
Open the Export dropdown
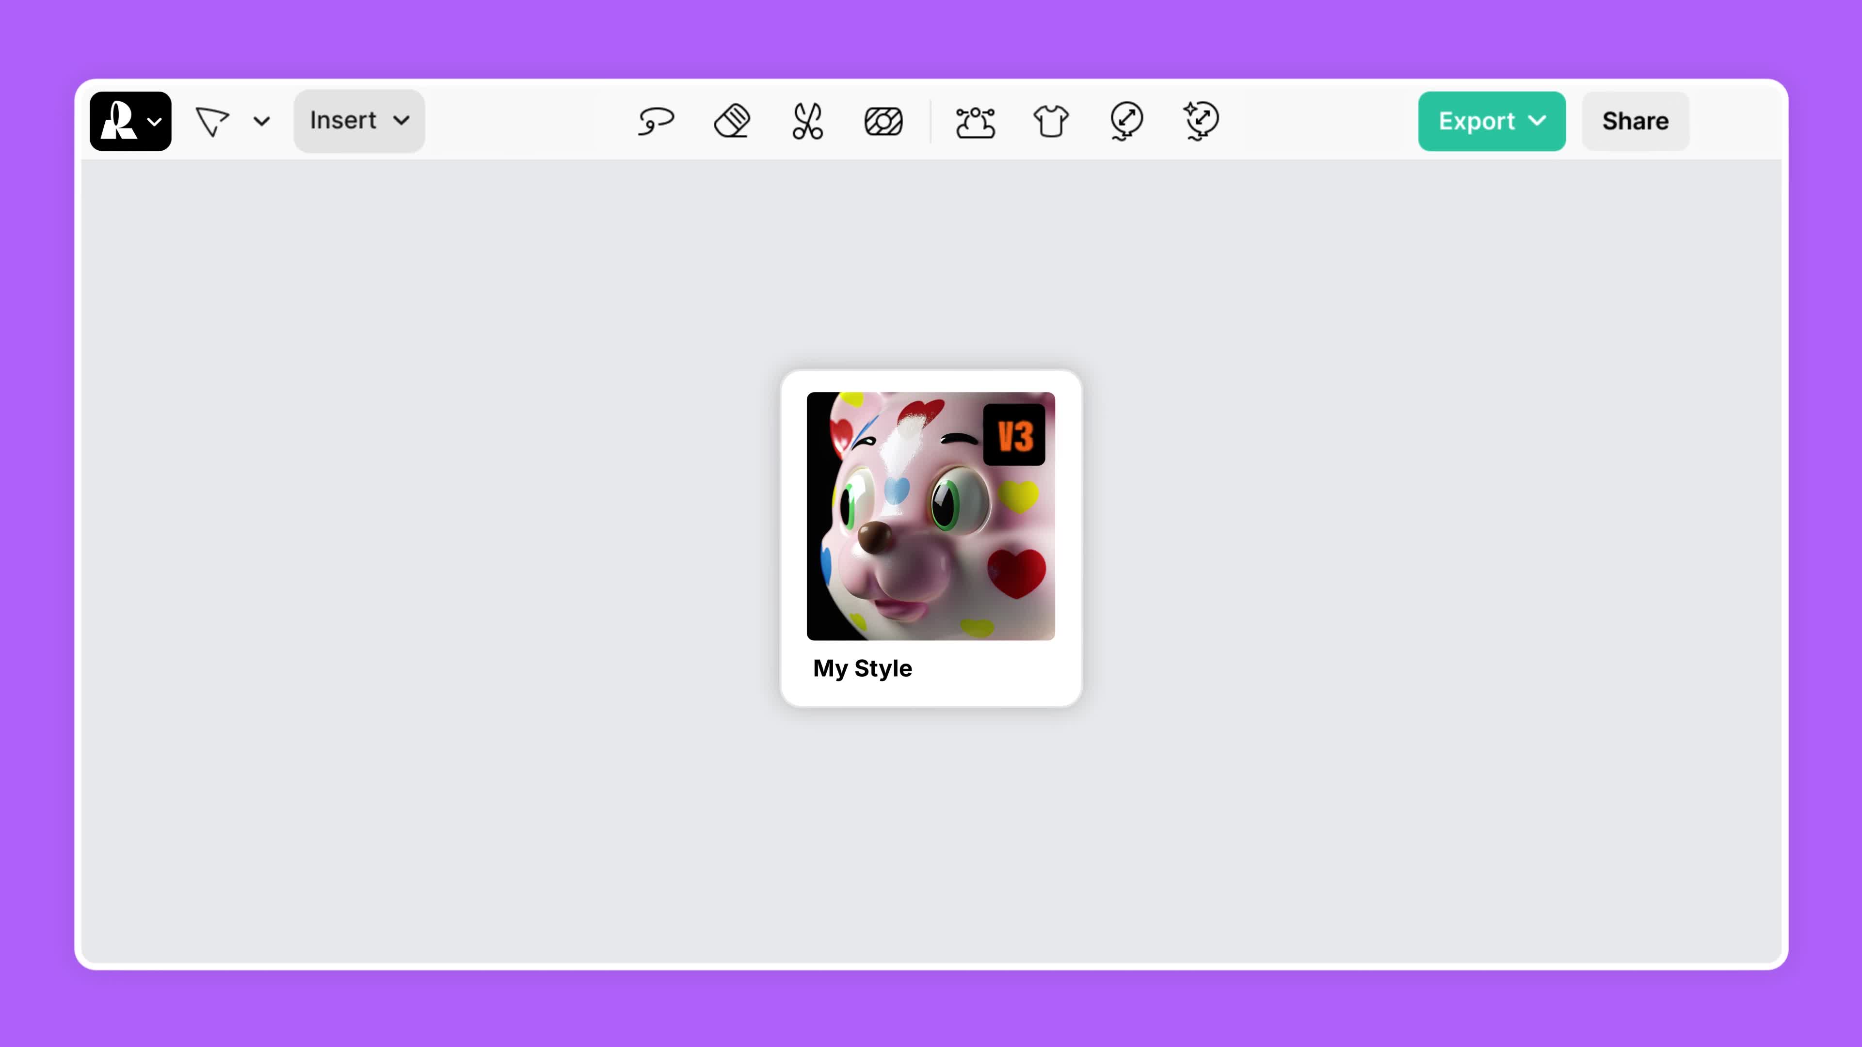[1492, 121]
